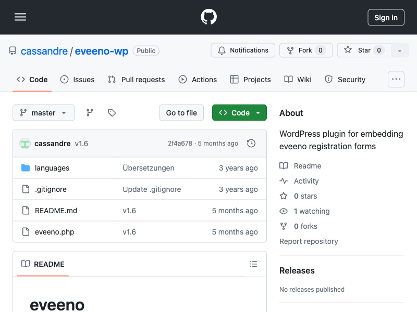The height and width of the screenshot is (312, 417).
Task: Open the Wiki tab
Action: (x=298, y=80)
